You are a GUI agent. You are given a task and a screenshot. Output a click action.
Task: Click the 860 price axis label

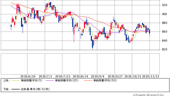(x=165, y=32)
